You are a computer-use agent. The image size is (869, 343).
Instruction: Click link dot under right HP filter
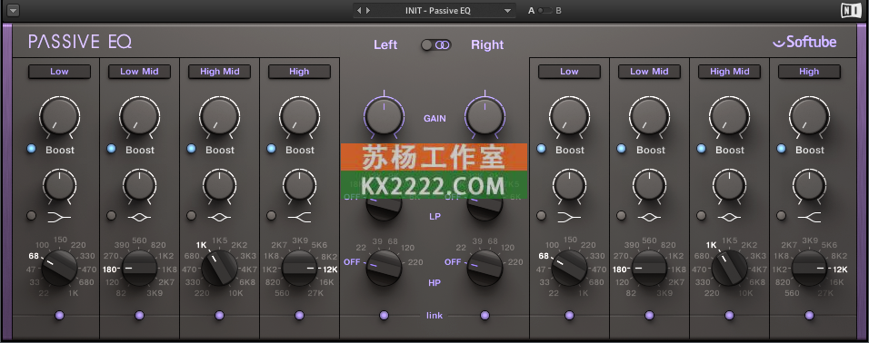(484, 316)
